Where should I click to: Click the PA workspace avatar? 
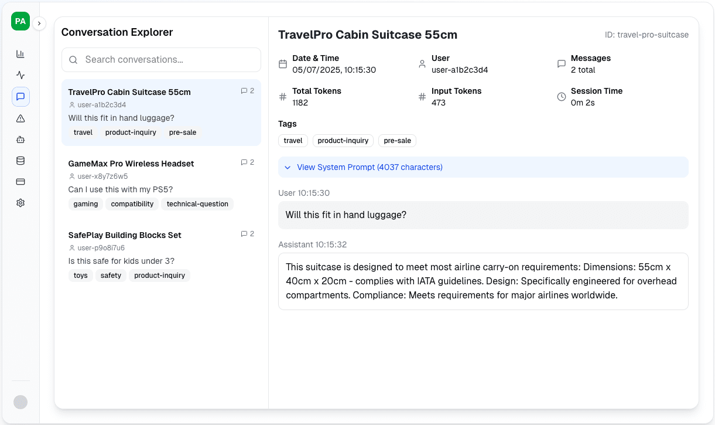tap(20, 21)
